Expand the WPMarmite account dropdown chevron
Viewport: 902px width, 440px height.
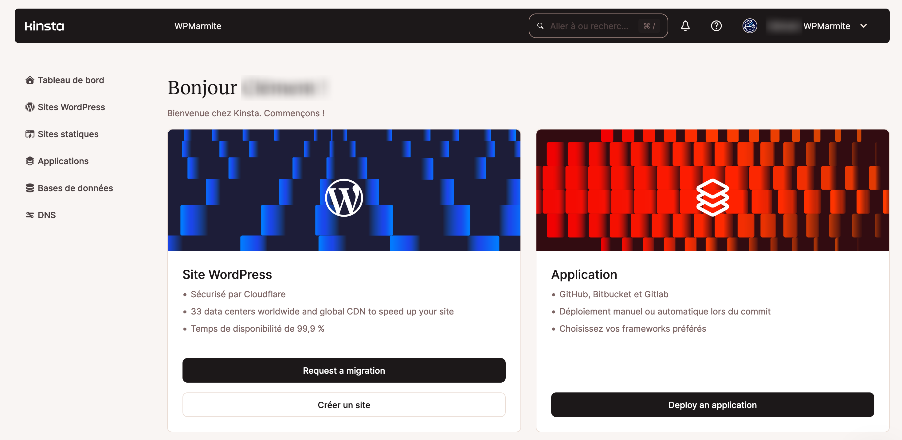[864, 26]
